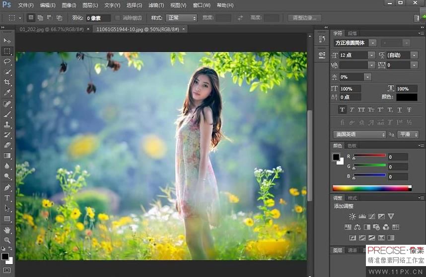Select the Zoom tool
Viewport: 426px width, 277px height.
pyautogui.click(x=7, y=240)
